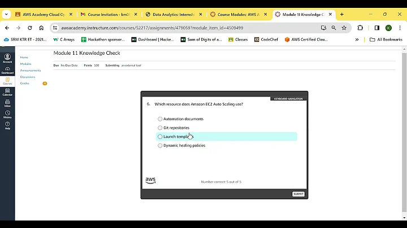Switch to Course Invitation Gmail tab
Screen dimensions: 407x228
click(x=109, y=15)
